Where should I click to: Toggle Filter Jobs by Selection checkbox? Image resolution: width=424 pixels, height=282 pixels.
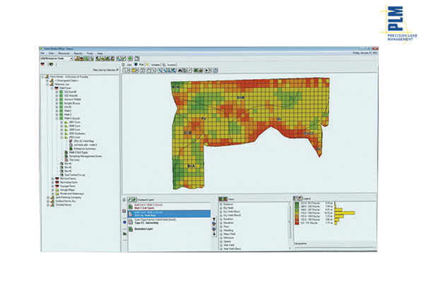117,70
